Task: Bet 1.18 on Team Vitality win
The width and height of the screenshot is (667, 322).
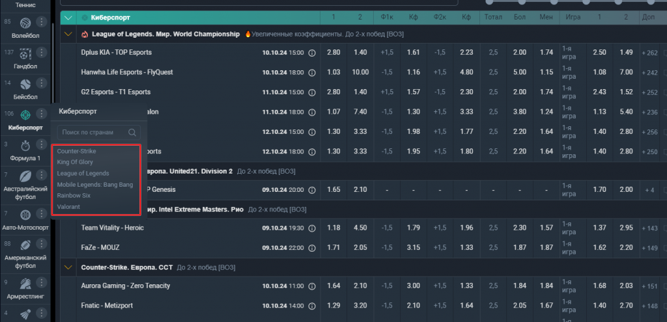Action: point(333,228)
